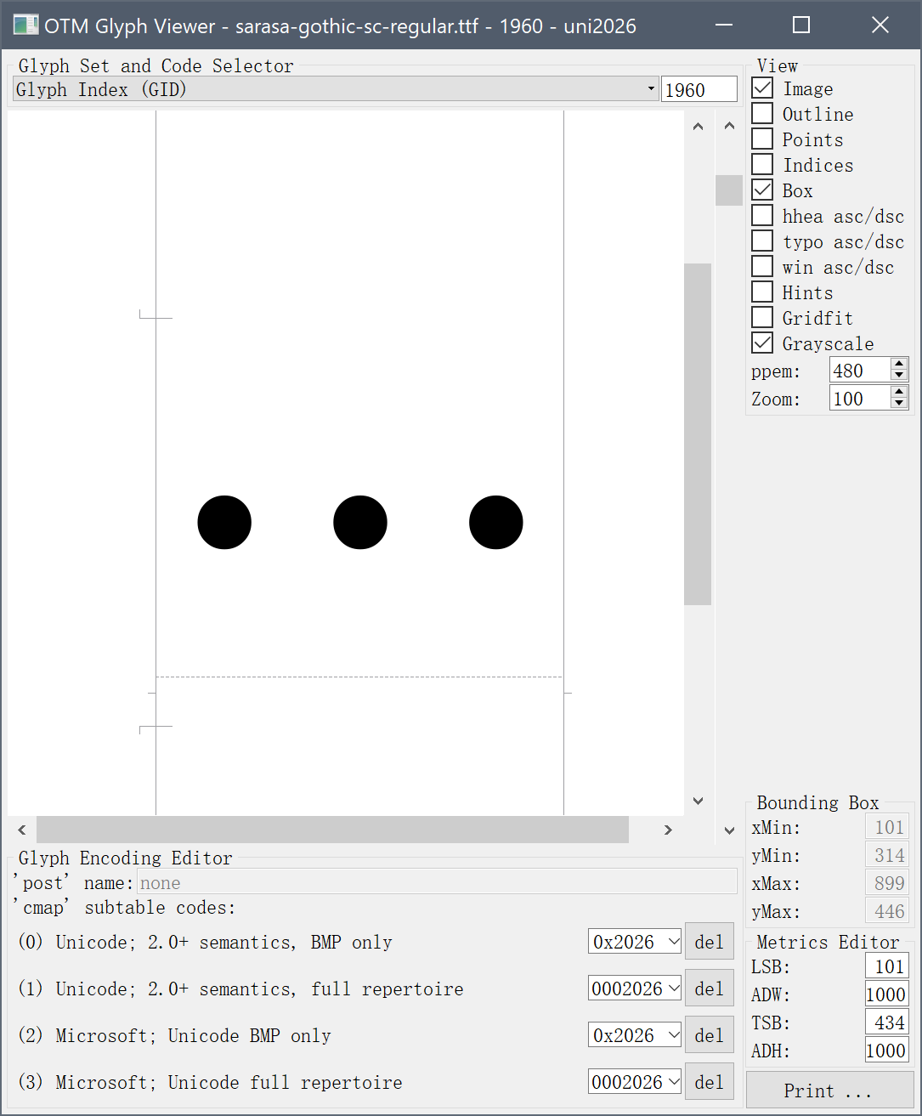Enable typo asc/dsc checkbox

[x=762, y=241]
